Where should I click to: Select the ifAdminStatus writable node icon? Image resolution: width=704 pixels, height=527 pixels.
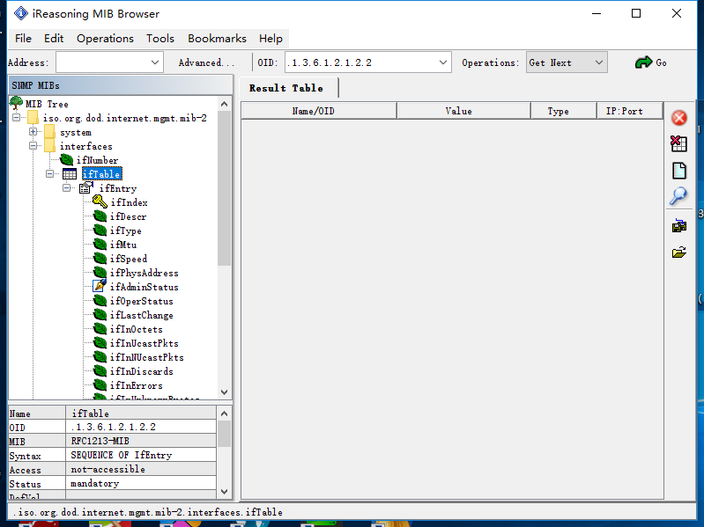tap(100, 287)
